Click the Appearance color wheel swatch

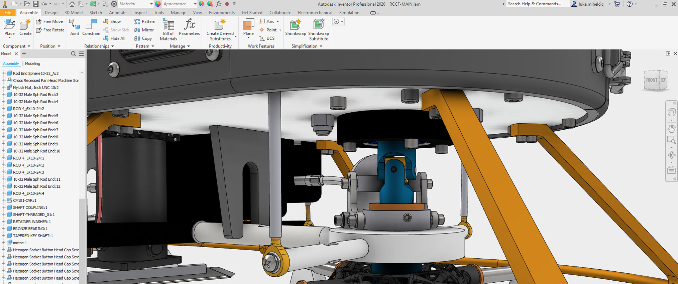pyautogui.click(x=158, y=4)
